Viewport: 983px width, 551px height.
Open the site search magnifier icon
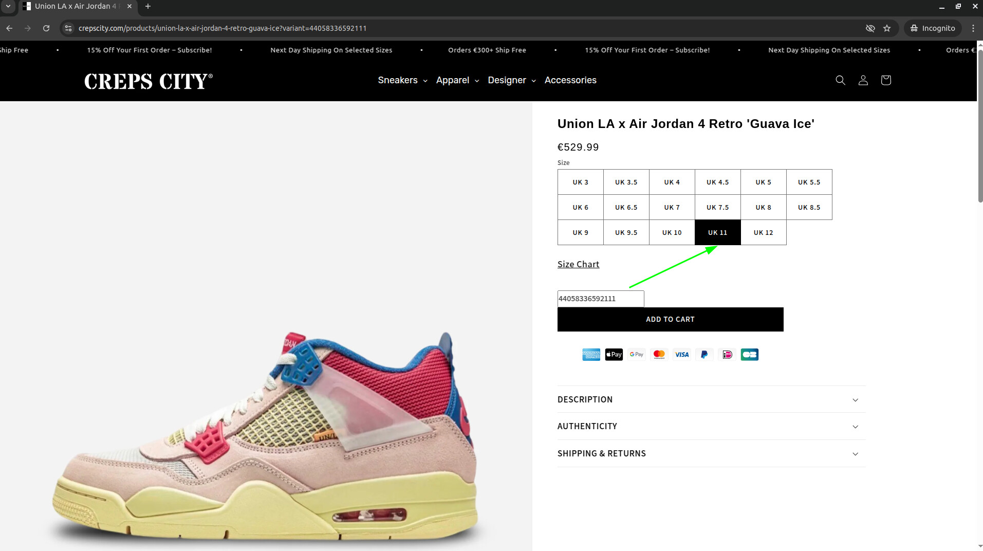[x=840, y=80]
